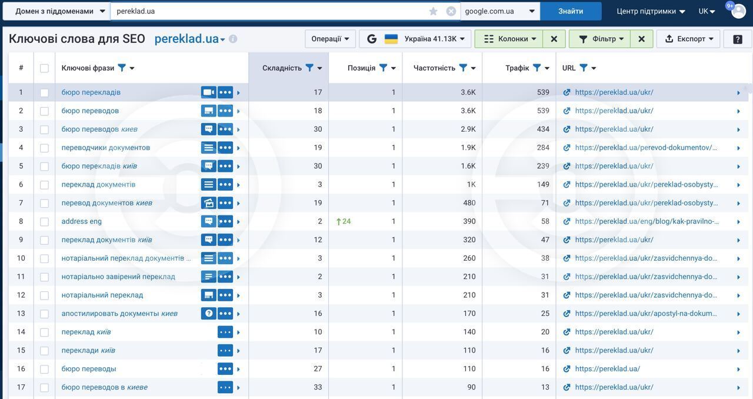Click the help question mark button

coord(738,39)
